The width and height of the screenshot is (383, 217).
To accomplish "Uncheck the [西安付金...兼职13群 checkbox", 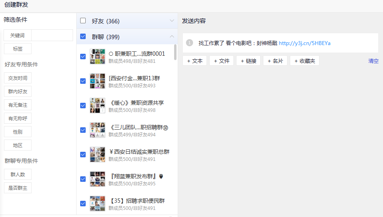I will (83, 81).
